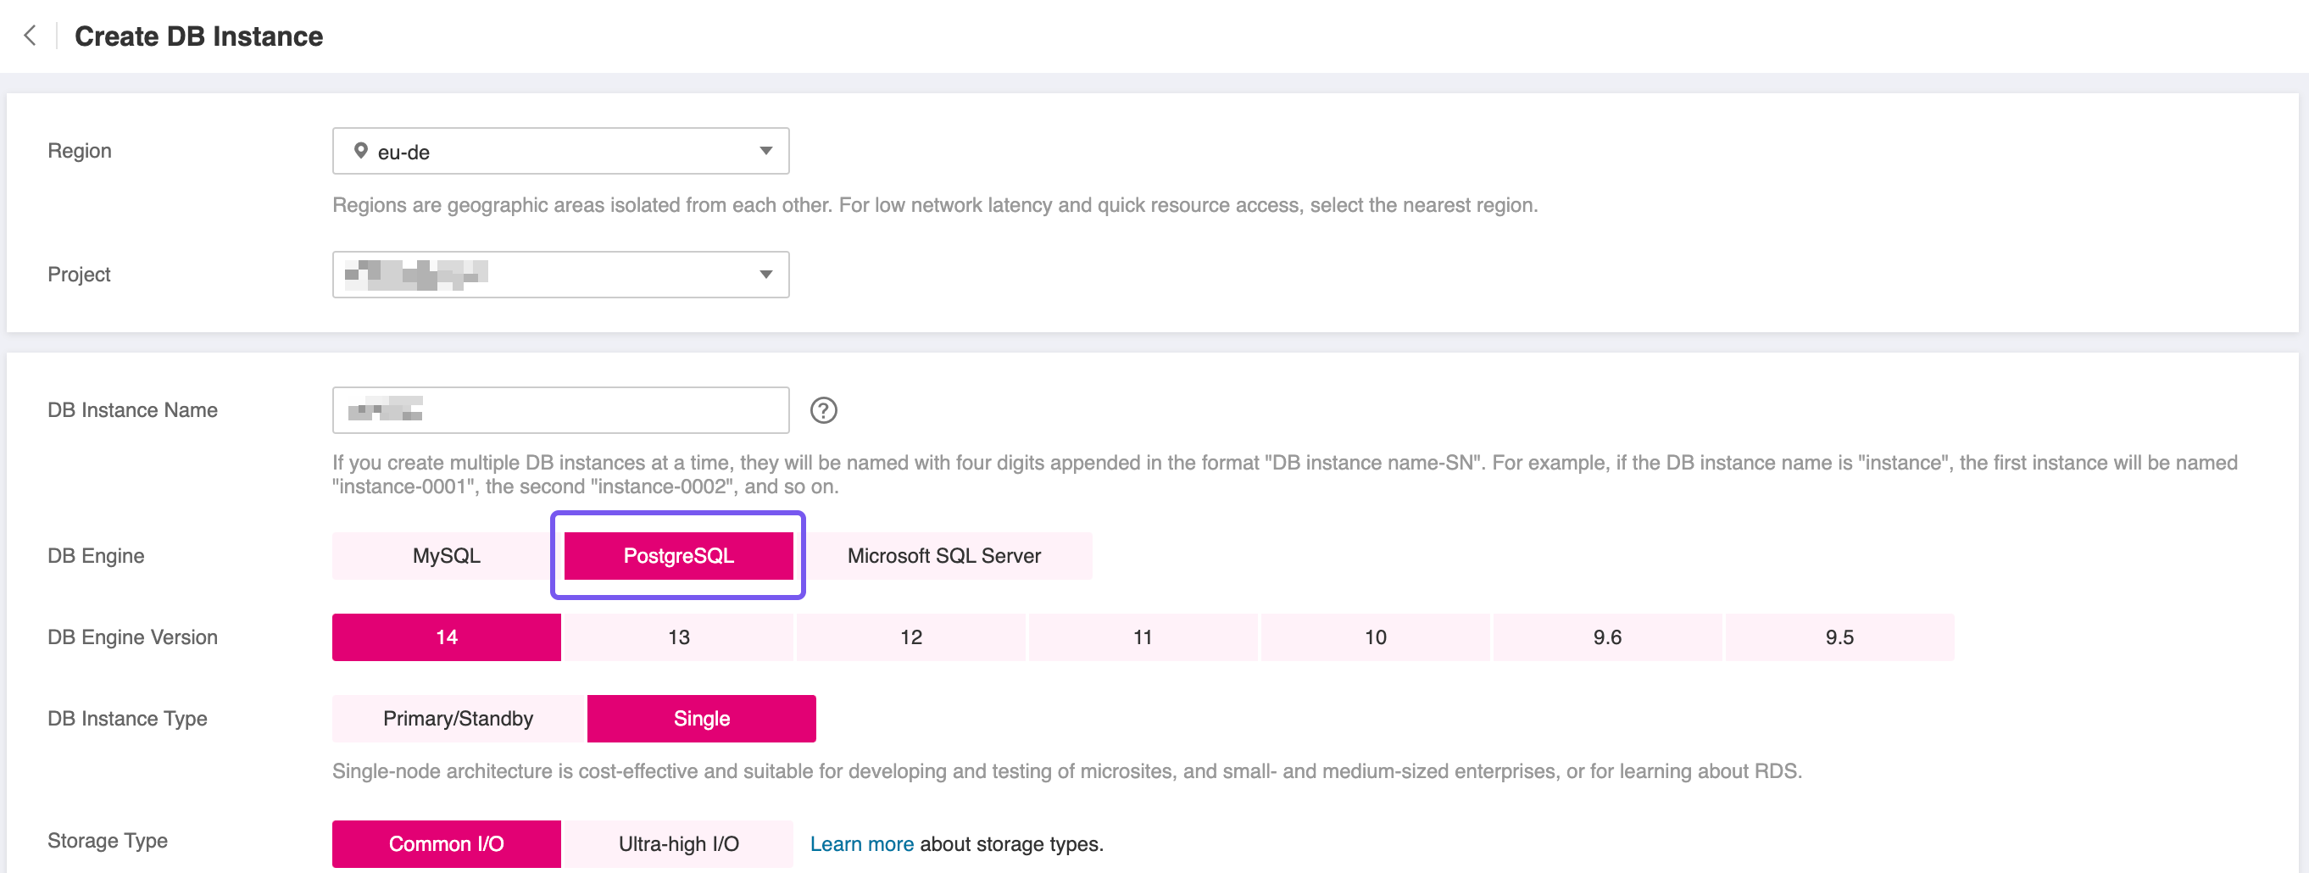Open the Project dropdown

560,275
